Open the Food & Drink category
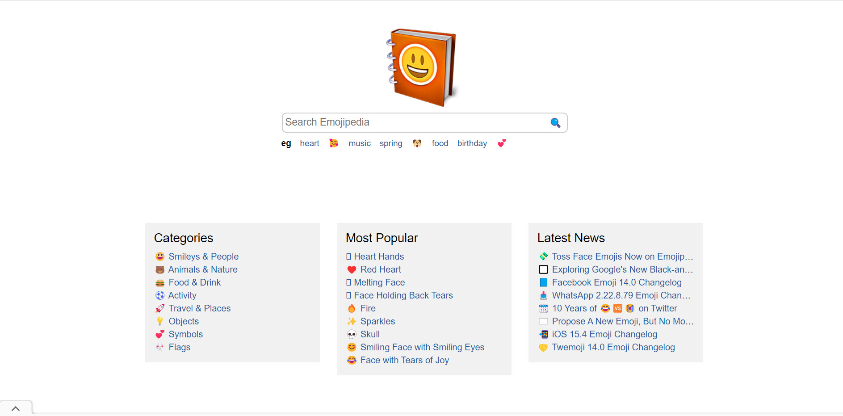 pyautogui.click(x=195, y=282)
